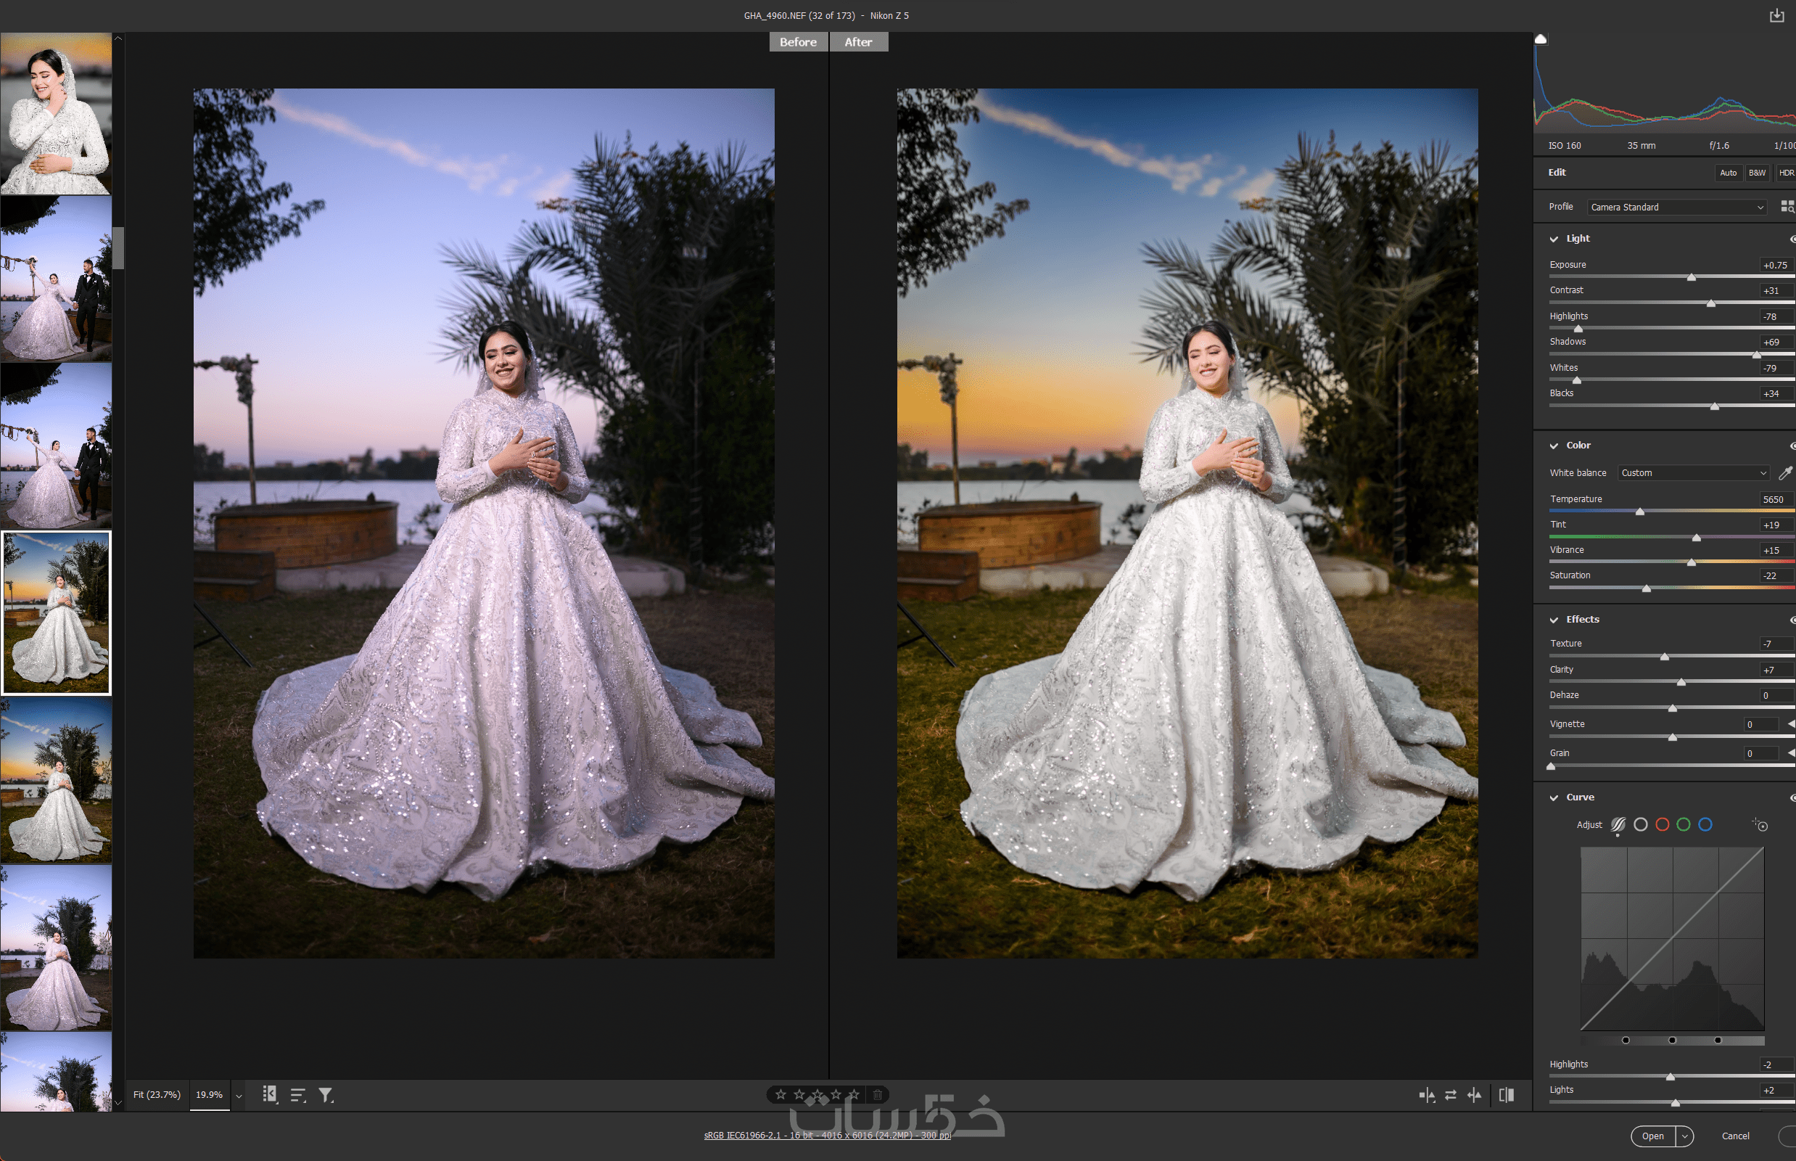Viewport: 1796px width, 1161px height.
Task: Select the bride and groom thumbnail
Action: [x=56, y=279]
